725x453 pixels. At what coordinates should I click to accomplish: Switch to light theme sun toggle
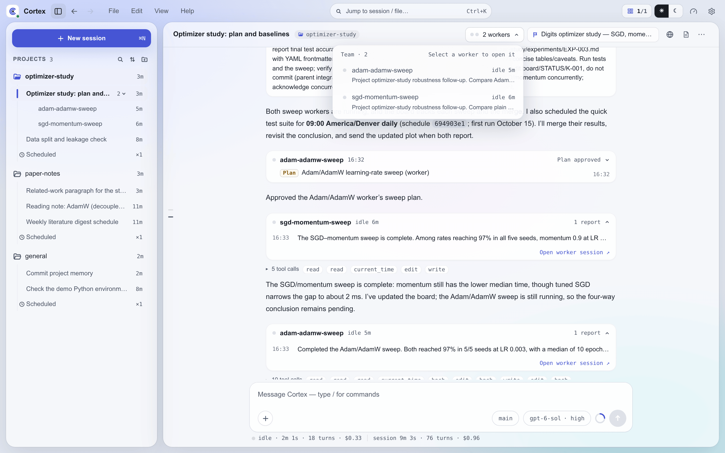click(662, 11)
